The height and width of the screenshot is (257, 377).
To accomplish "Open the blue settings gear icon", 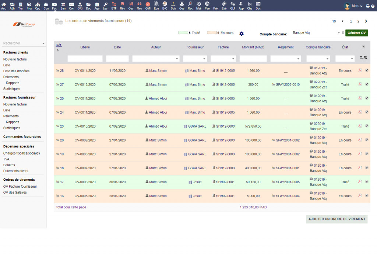I will [242, 34].
